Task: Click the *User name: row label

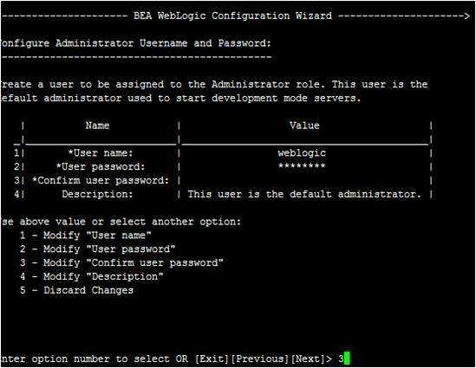Action: [x=101, y=153]
